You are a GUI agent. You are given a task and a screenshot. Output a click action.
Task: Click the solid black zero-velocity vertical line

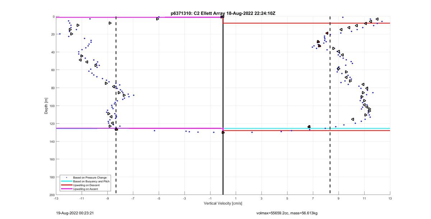point(223,105)
